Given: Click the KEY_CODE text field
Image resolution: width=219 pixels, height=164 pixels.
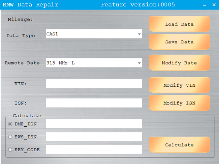Looking at the screenshot, I should [x=94, y=150].
